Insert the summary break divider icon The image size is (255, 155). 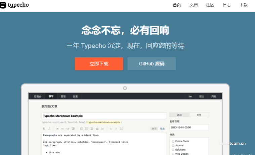coord(102,129)
